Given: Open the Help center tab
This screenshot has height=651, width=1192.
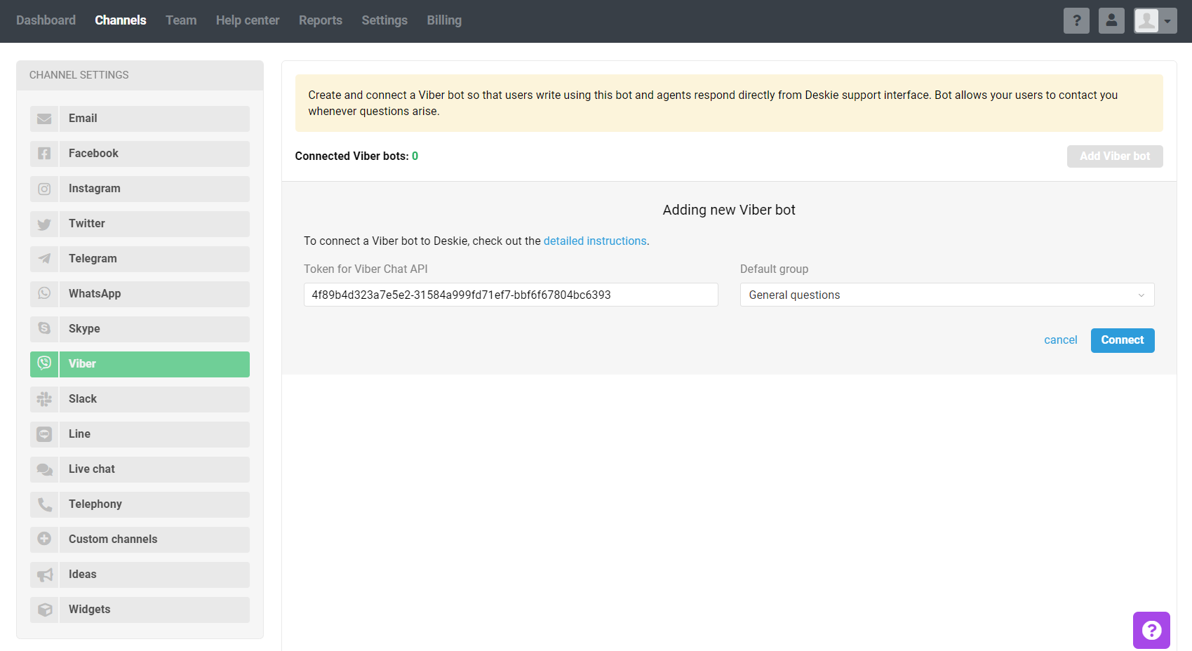Looking at the screenshot, I should (x=248, y=20).
